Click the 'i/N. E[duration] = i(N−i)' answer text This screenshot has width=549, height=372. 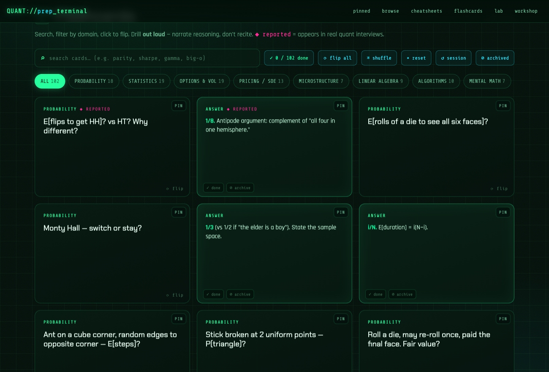click(x=398, y=227)
